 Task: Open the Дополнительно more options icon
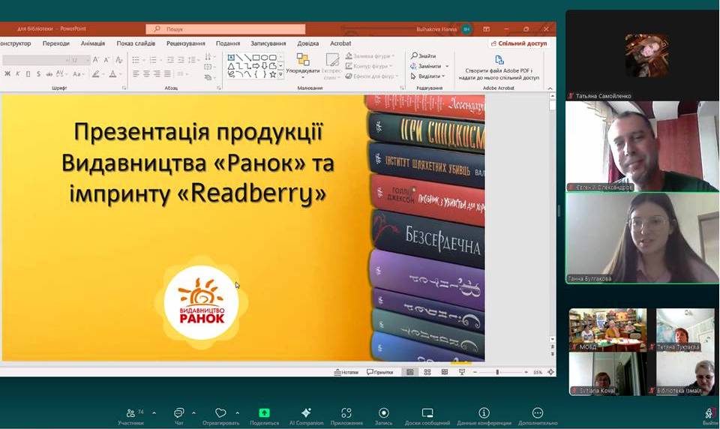pyautogui.click(x=537, y=413)
